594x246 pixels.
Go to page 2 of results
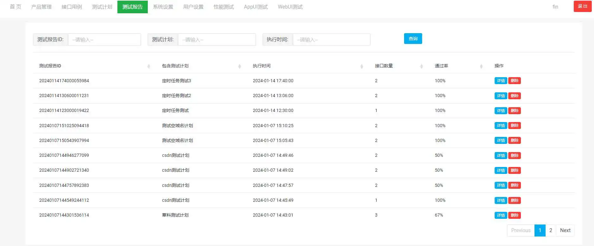coord(551,230)
